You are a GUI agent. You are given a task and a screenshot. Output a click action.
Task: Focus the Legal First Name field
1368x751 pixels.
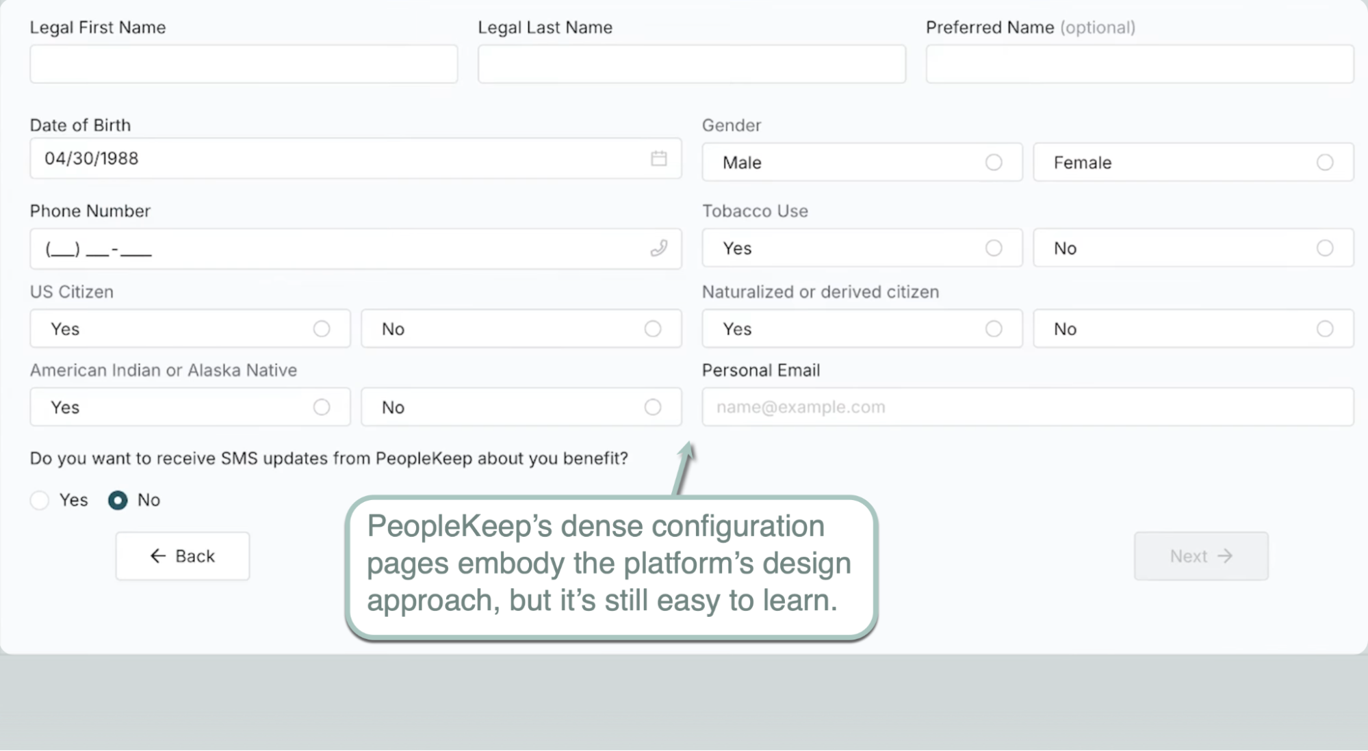click(243, 64)
